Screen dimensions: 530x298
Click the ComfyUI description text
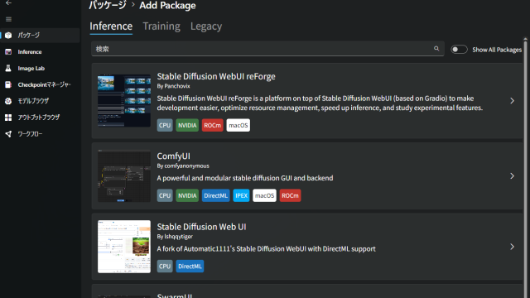245,178
